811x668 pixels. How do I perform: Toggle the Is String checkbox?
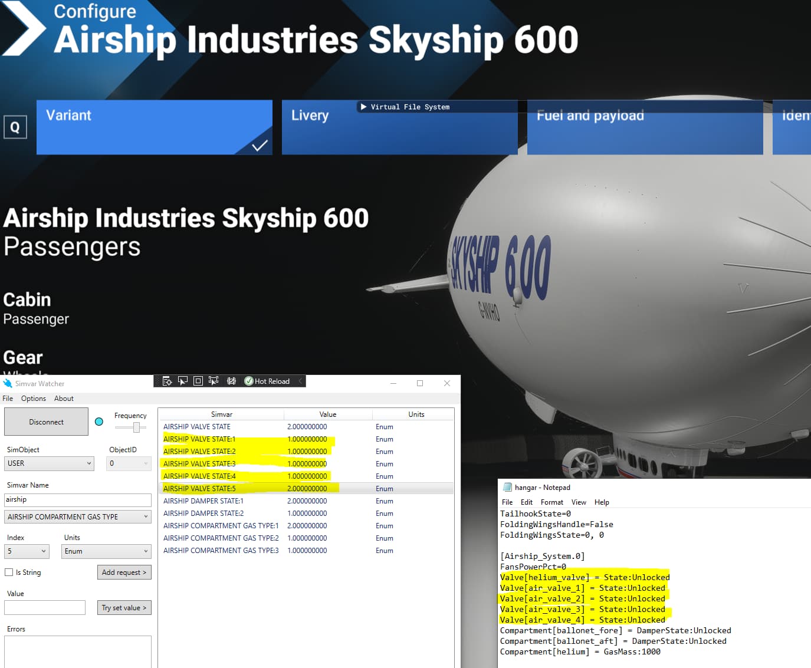point(9,572)
